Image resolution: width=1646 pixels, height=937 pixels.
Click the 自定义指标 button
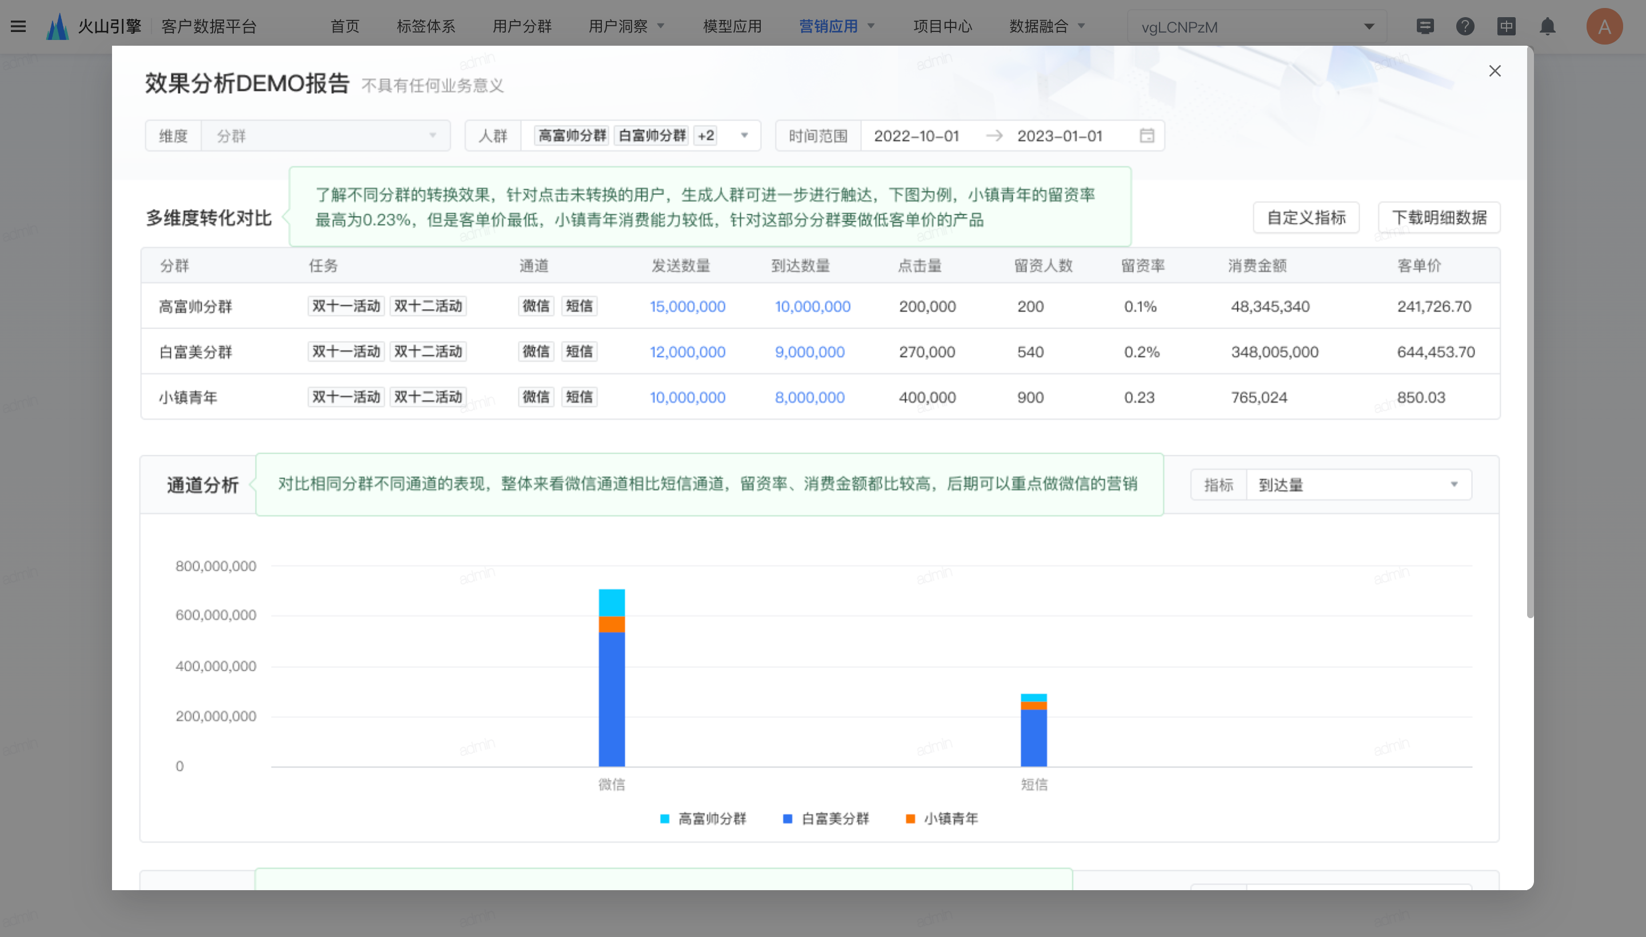[1305, 218]
